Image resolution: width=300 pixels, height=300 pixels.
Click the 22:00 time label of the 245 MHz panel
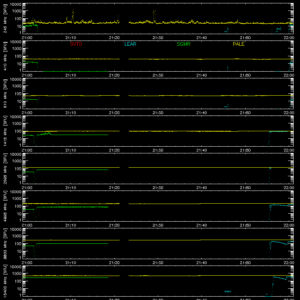tap(289, 38)
